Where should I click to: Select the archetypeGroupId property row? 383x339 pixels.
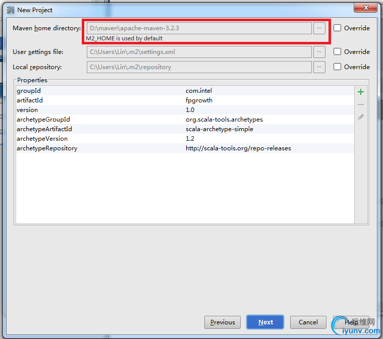[x=185, y=120]
